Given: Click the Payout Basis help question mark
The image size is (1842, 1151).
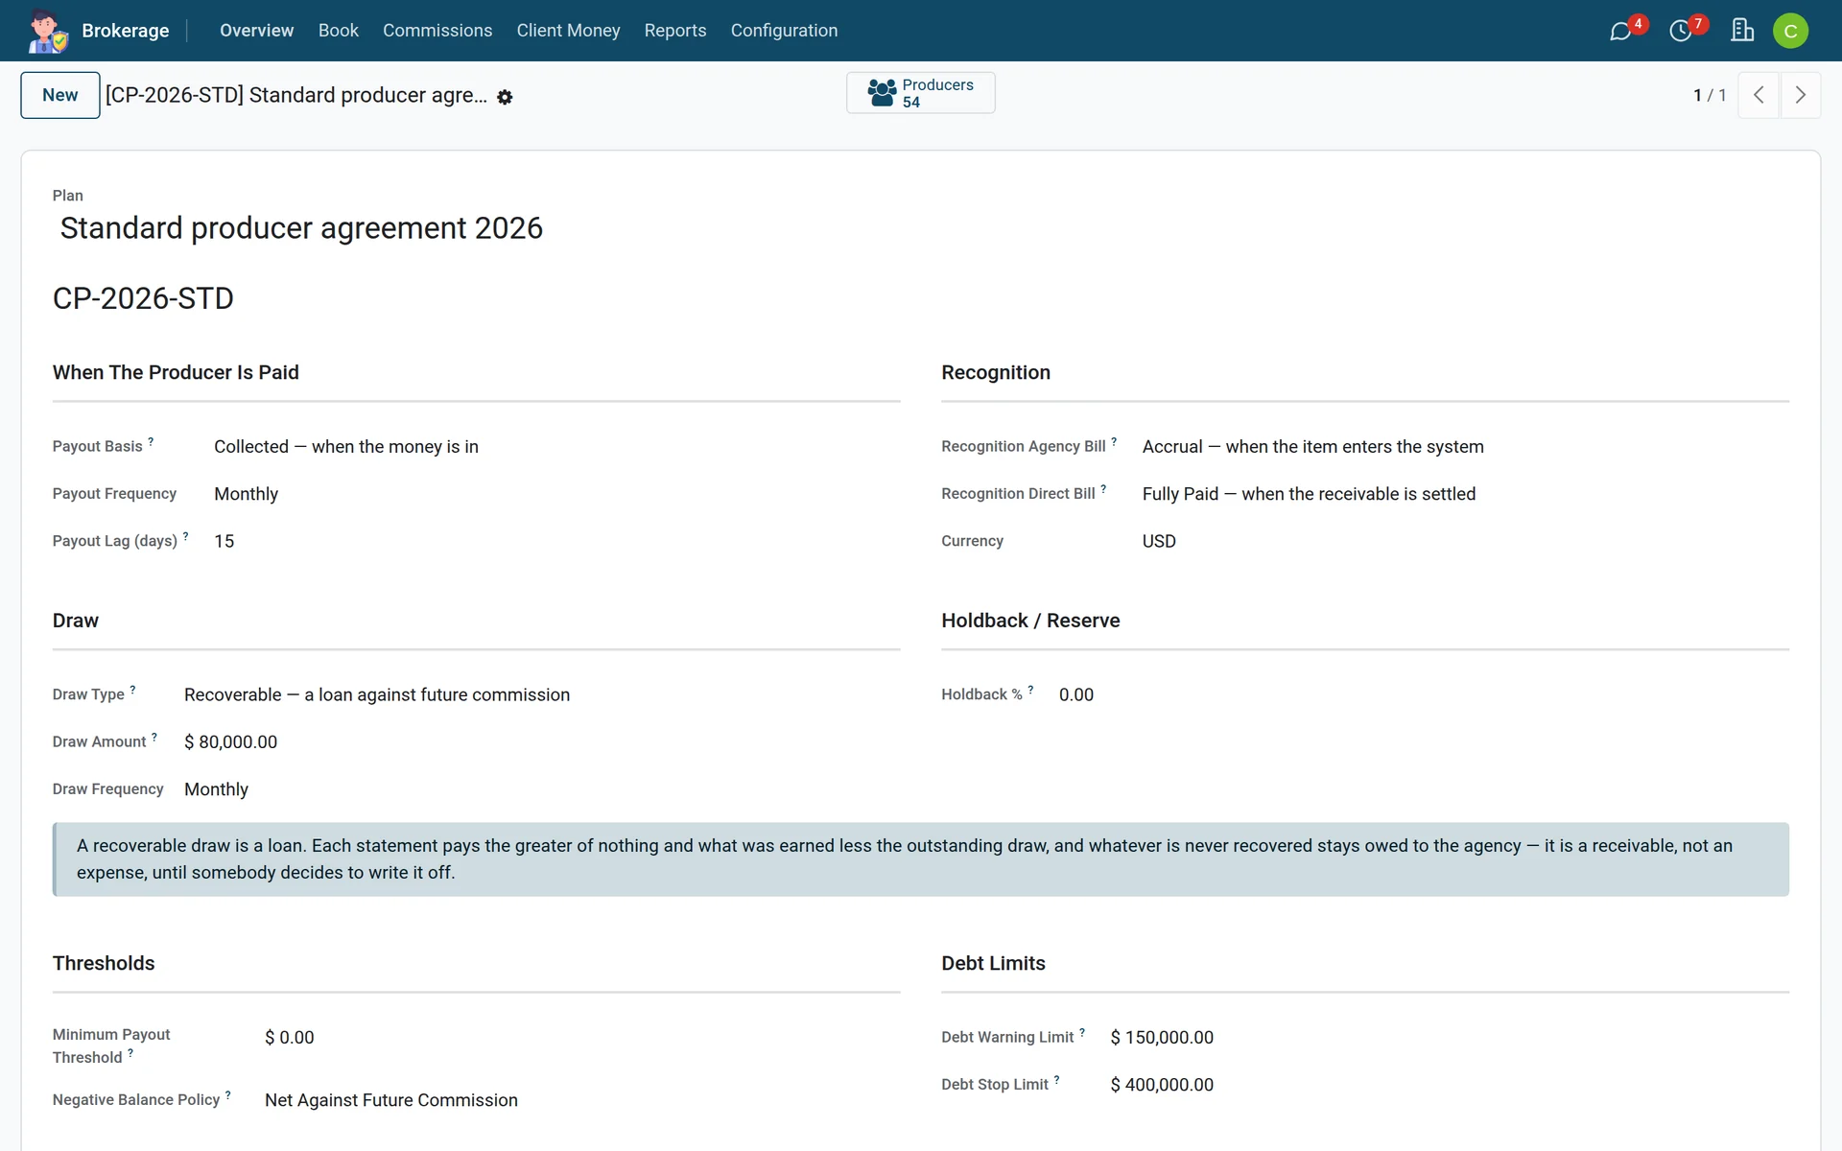Looking at the screenshot, I should 151,442.
